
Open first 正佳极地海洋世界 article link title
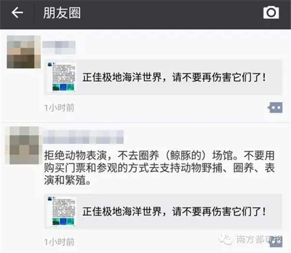(x=174, y=77)
